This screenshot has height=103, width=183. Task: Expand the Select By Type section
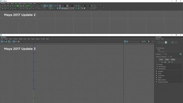click(x=169, y=67)
